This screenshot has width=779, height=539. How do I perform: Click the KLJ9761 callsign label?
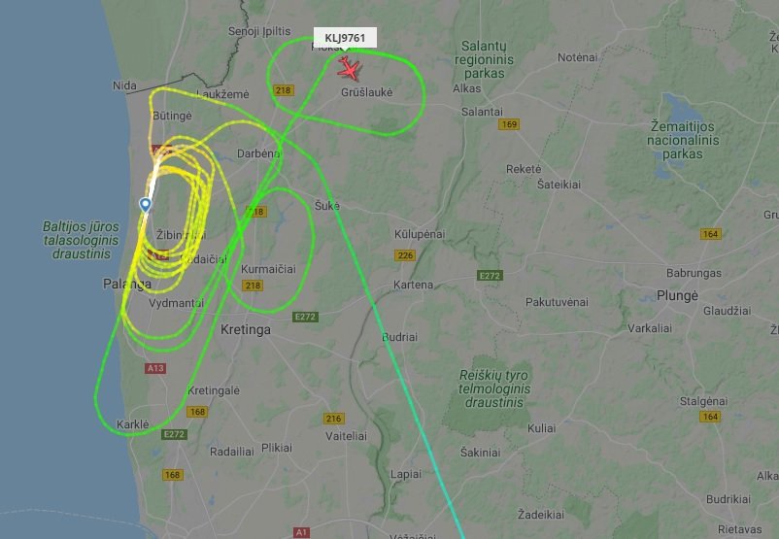click(x=345, y=38)
